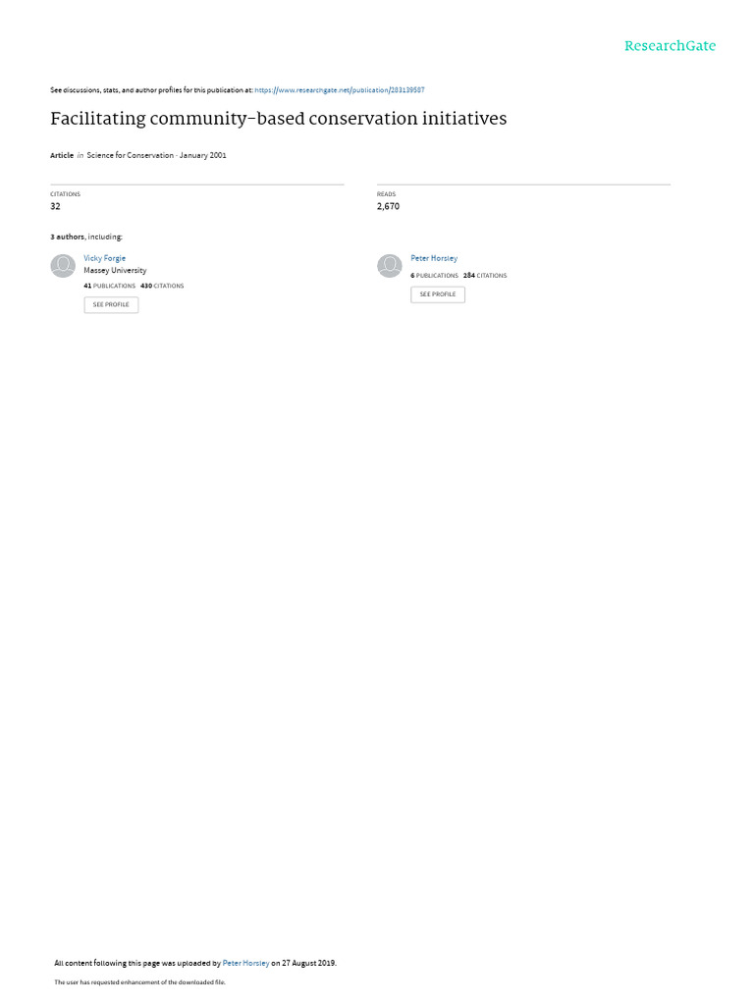
Task: Click '41 Publications' under Vicky Forgie
Action: 110,286
